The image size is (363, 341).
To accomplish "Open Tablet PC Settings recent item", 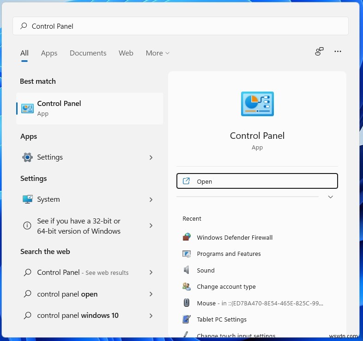I will 221,320.
